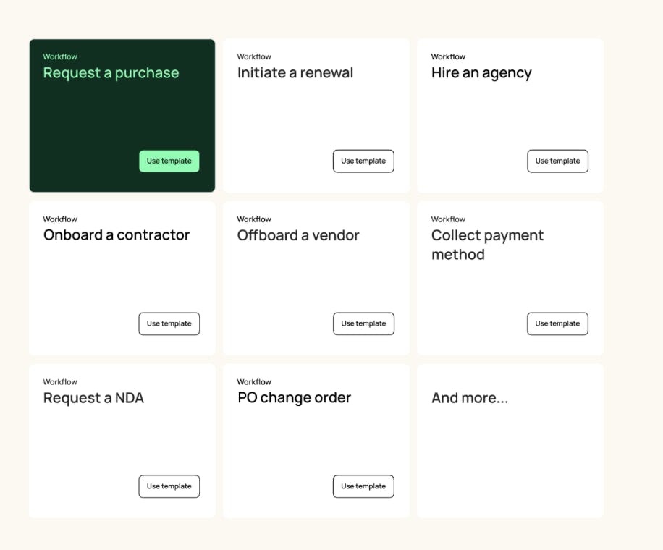Use the Onboard a contractor template button
663x550 pixels.
pyautogui.click(x=169, y=323)
